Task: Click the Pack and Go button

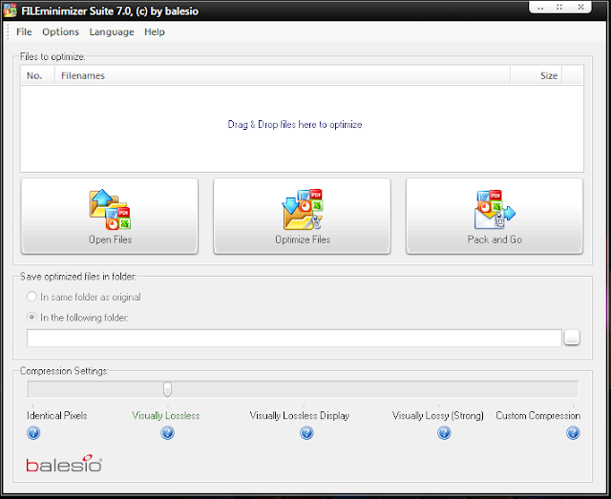Action: click(x=495, y=217)
